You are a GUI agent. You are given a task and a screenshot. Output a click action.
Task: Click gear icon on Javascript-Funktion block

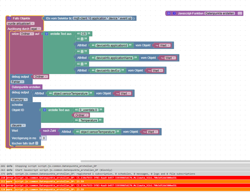coord(169,13)
